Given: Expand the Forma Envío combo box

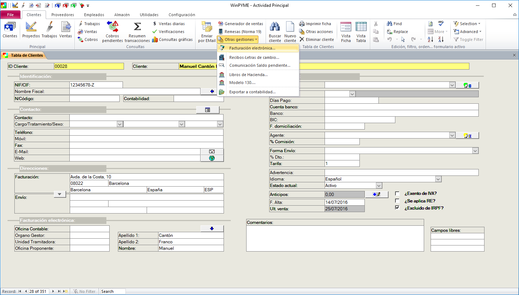Looking at the screenshot, I should (x=475, y=151).
